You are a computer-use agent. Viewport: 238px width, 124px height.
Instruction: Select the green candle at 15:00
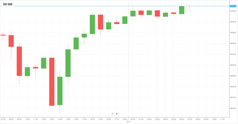coord(68,63)
